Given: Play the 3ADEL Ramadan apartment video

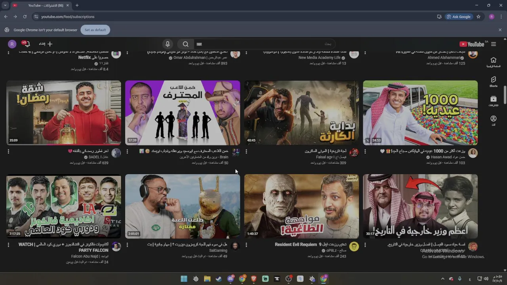Looking at the screenshot, I should coord(64,113).
